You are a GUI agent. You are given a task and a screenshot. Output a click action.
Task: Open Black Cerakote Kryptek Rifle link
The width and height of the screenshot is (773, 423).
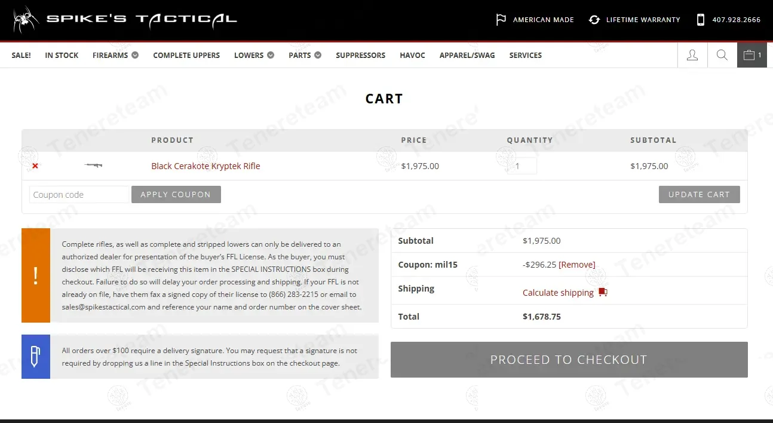coord(205,166)
